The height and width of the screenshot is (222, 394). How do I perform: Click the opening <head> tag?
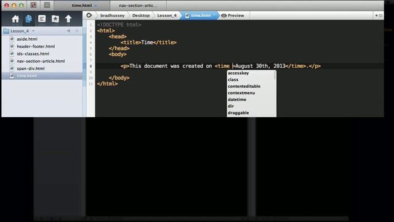(x=118, y=36)
